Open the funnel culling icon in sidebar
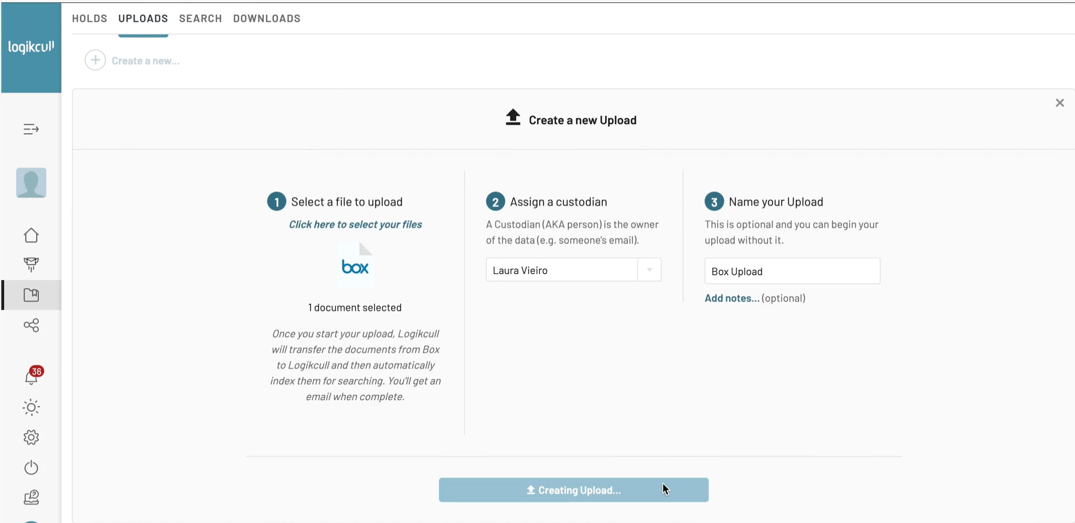This screenshot has width=1075, height=523. point(31,264)
